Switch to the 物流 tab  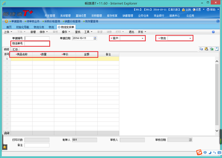coord(51,27)
